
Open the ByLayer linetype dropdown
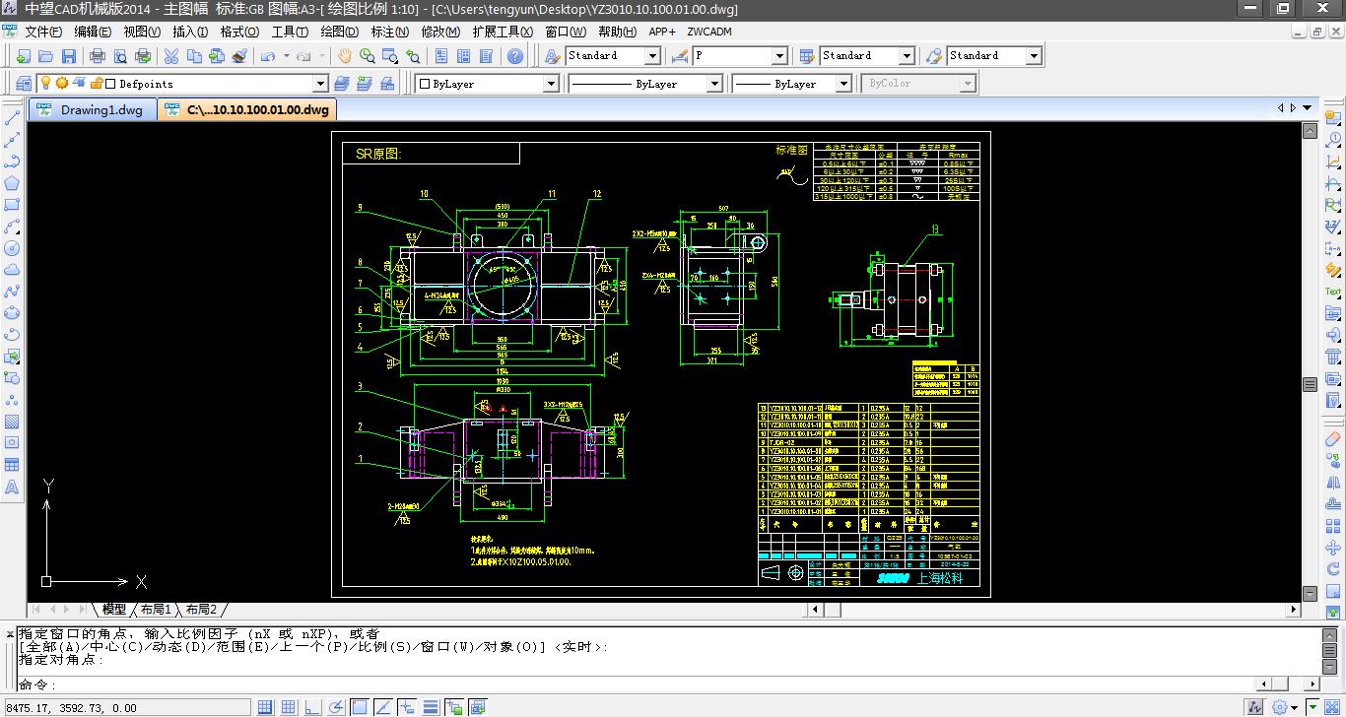pos(714,85)
